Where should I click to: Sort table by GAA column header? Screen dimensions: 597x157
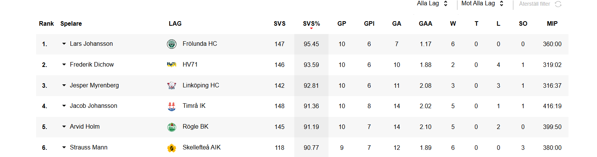tap(426, 23)
